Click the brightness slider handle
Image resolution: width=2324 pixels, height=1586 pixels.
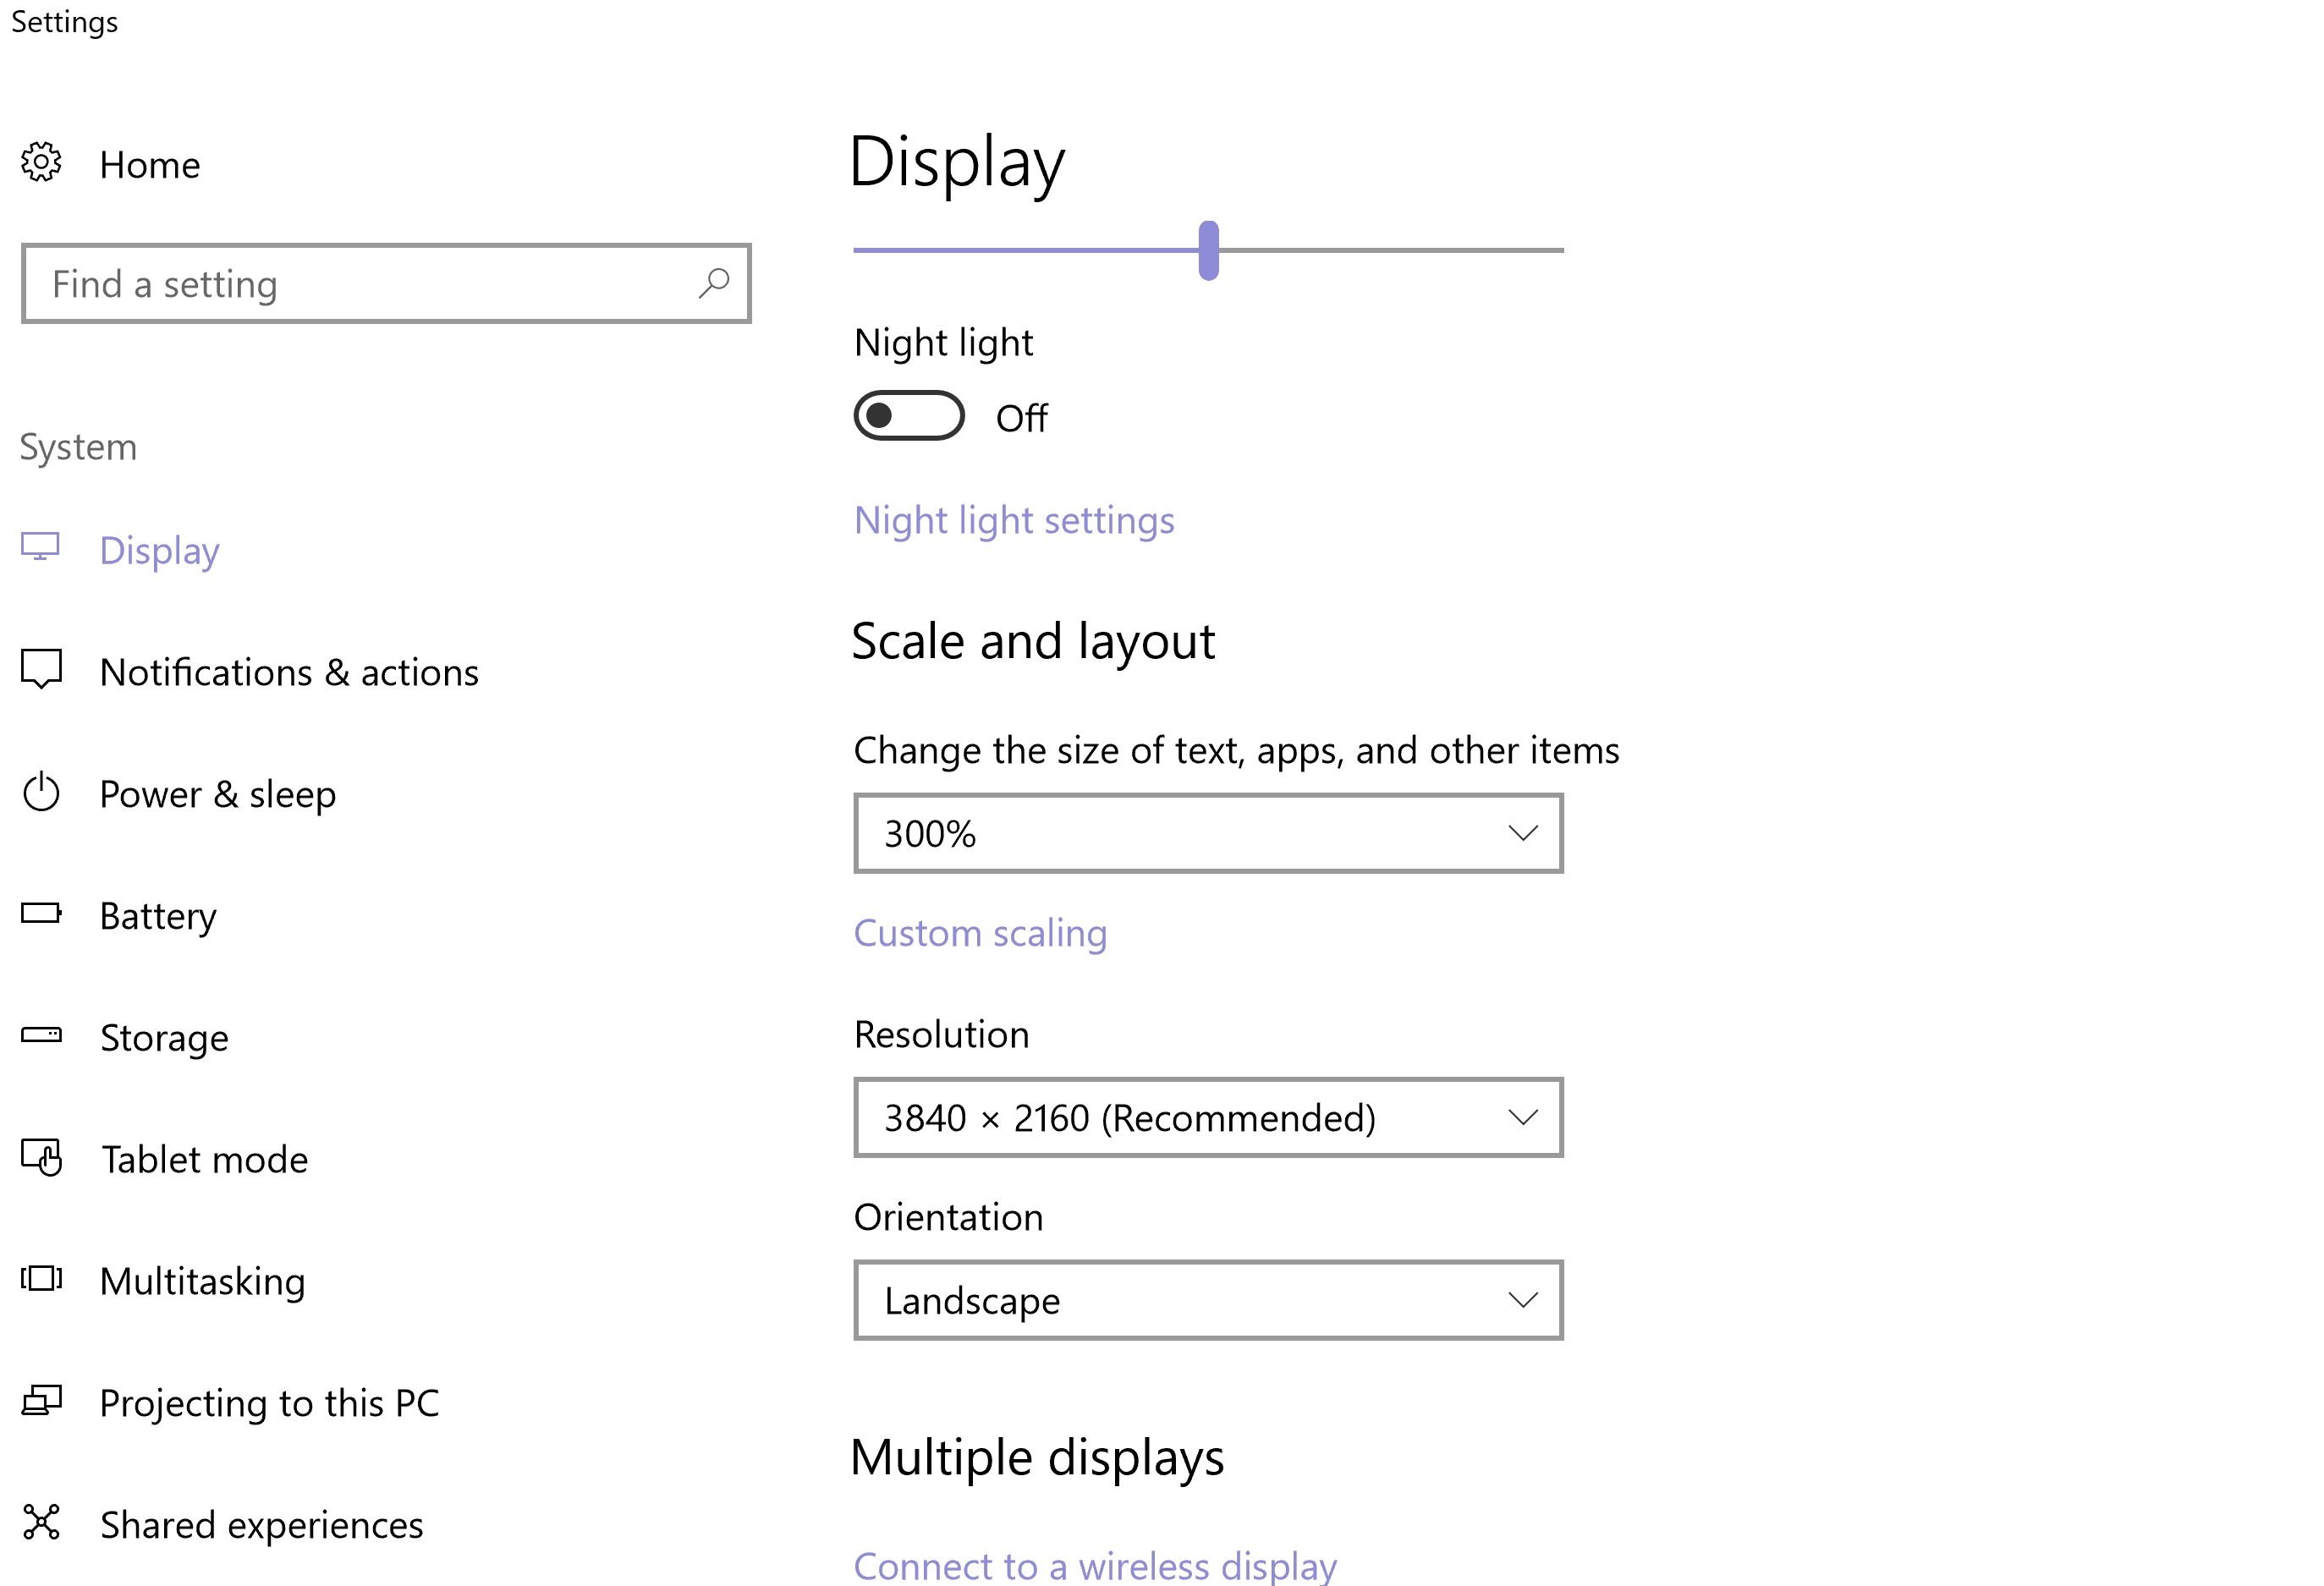coord(1208,250)
